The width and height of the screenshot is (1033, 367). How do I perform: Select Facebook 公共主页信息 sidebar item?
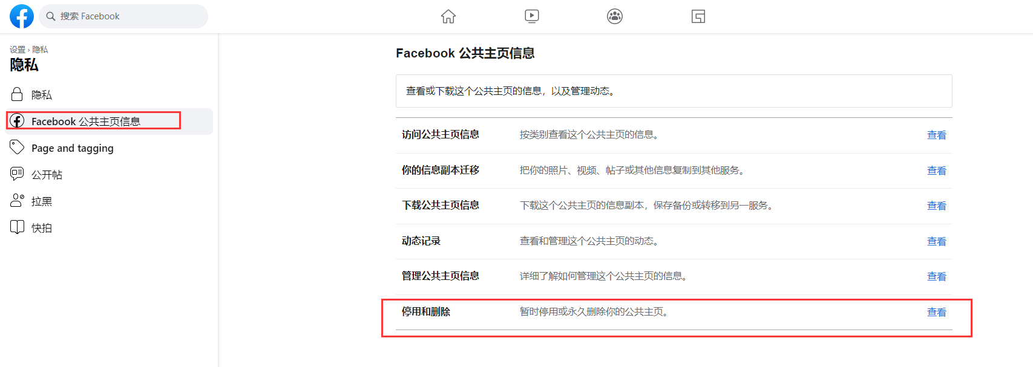click(x=109, y=122)
